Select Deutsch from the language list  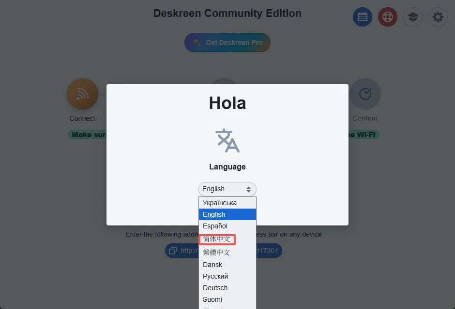click(227, 288)
